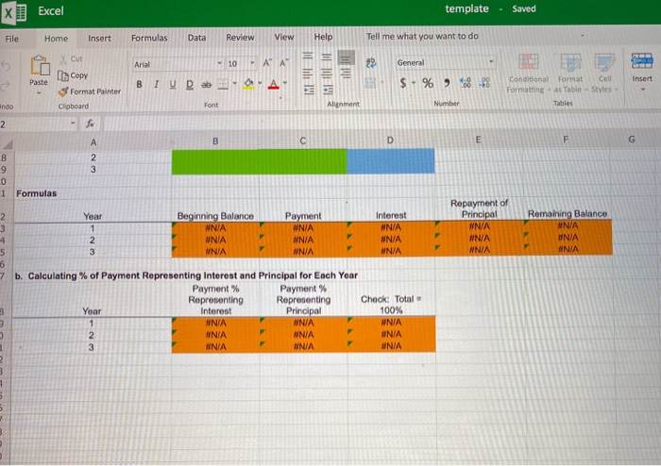
Task: Switch to the Formulas tab
Action: pyautogui.click(x=149, y=38)
